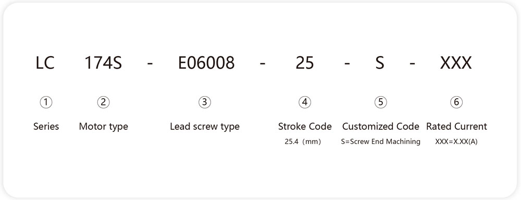Click the circled number 6 marker
The height and width of the screenshot is (200, 521).
(x=456, y=102)
